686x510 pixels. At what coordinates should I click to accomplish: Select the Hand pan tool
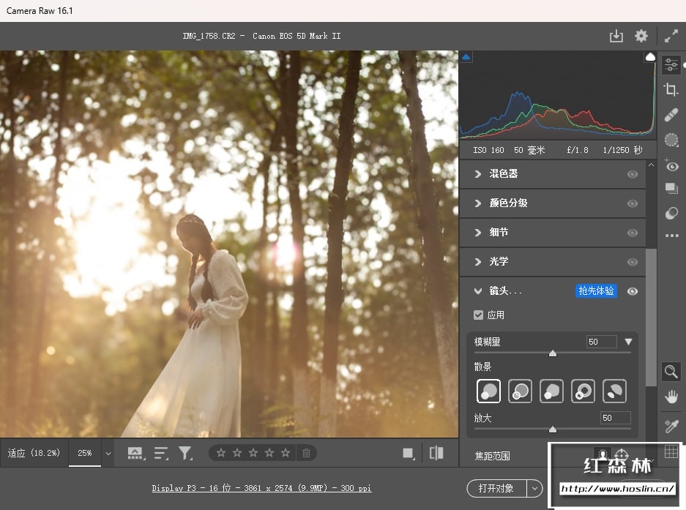(671, 397)
